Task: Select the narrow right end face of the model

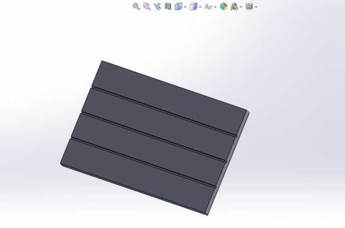Action: tap(228, 164)
